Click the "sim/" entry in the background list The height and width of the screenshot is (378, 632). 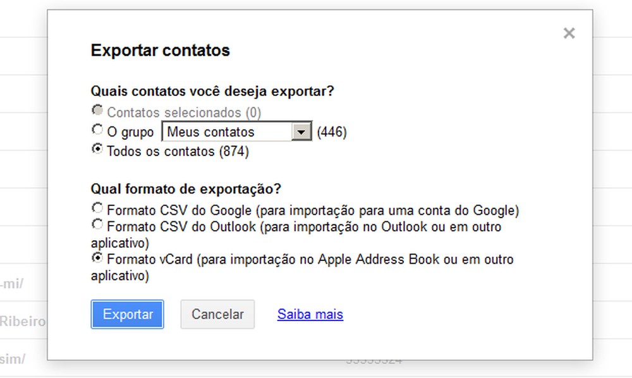pos(17,358)
